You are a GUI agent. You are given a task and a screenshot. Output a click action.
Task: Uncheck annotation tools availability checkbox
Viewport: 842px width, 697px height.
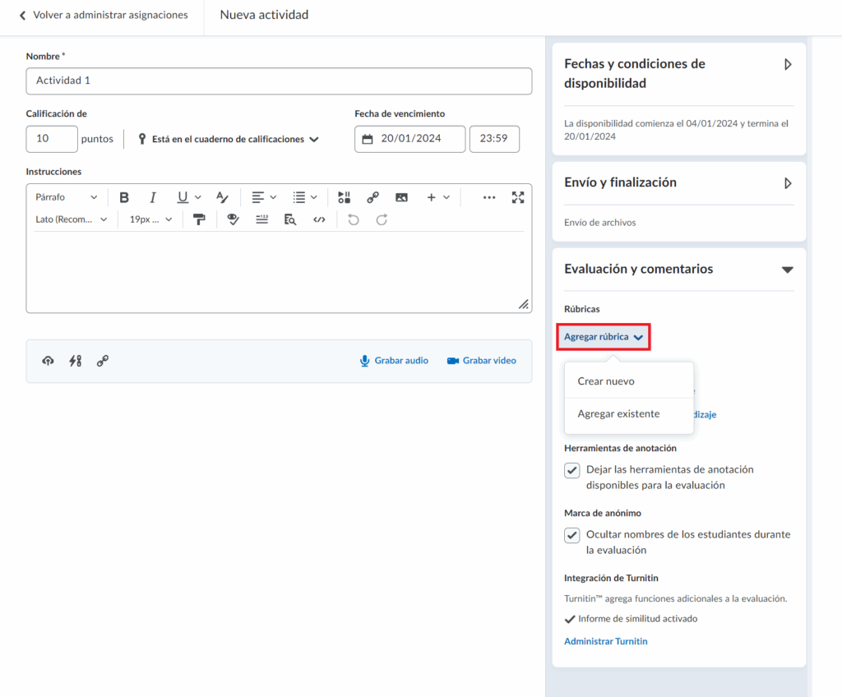point(572,470)
